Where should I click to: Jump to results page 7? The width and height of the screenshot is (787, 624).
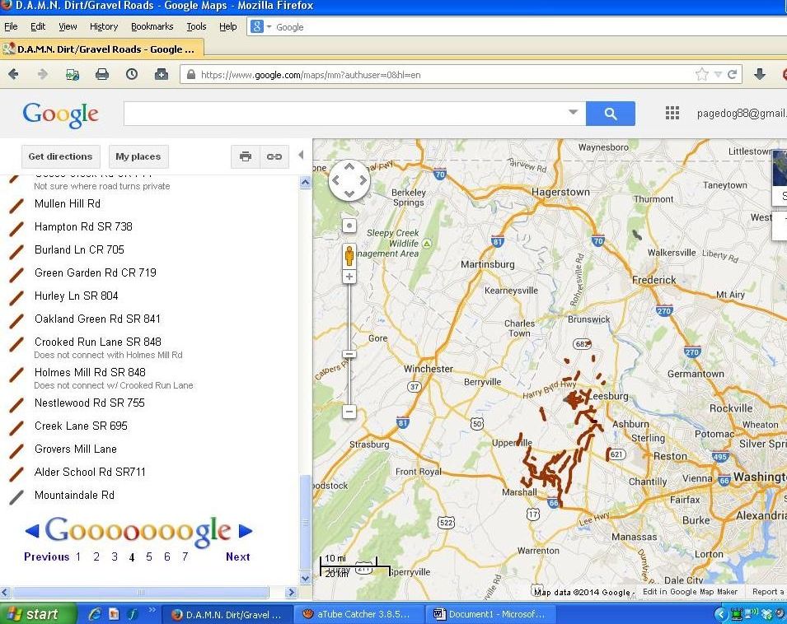[x=185, y=556]
